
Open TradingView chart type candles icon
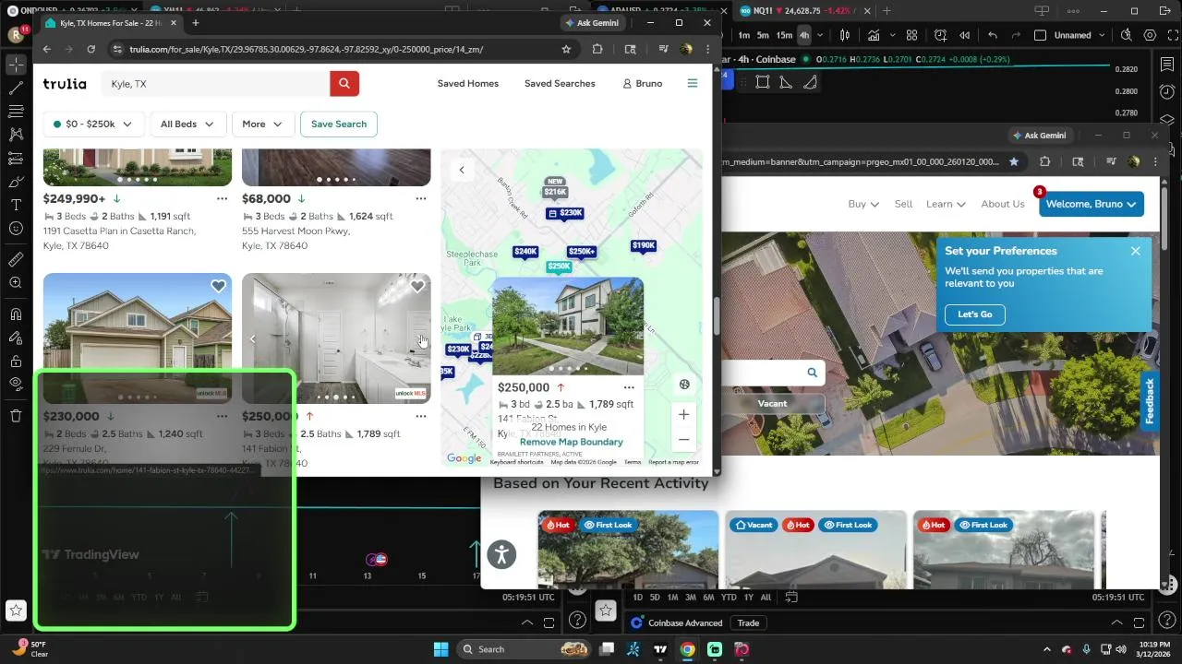point(845,35)
